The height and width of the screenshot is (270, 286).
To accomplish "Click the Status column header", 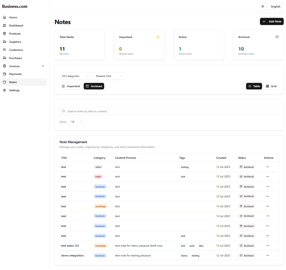I will (242, 158).
